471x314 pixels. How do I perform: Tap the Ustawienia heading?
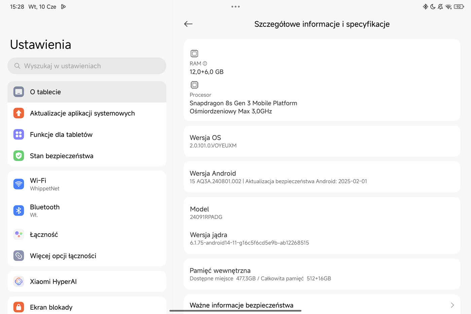[41, 44]
